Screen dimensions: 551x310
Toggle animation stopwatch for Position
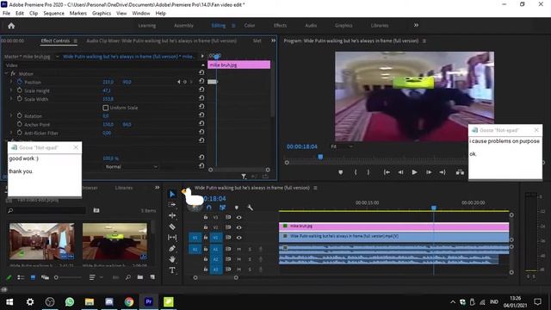(20, 82)
